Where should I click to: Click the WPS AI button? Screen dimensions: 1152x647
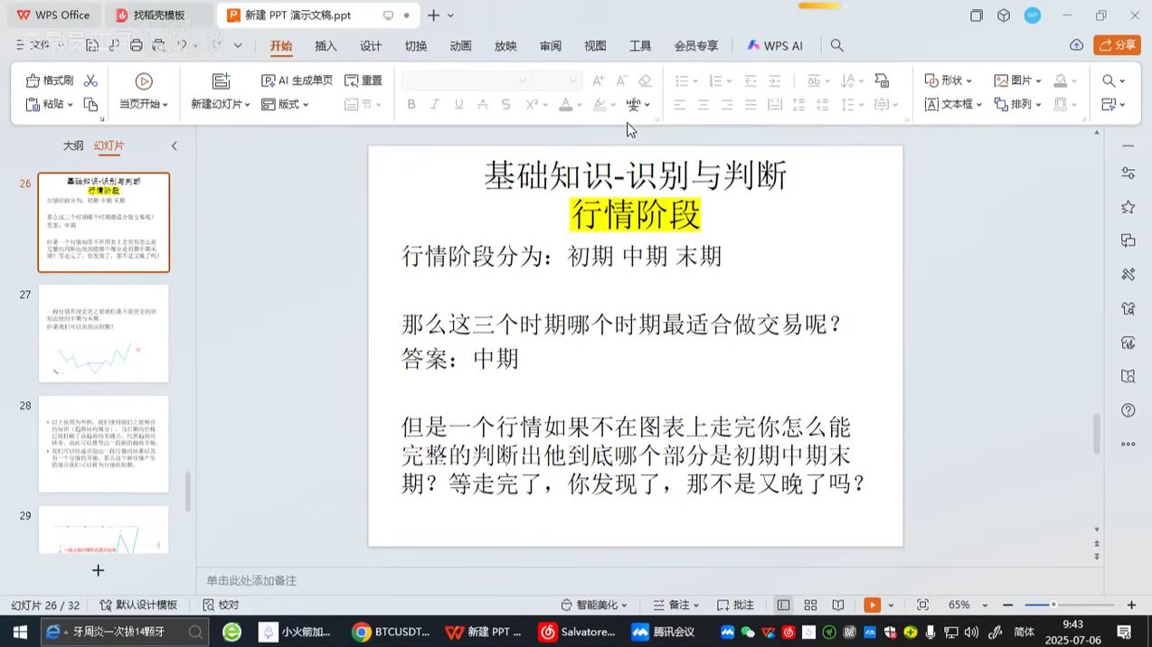click(x=775, y=46)
